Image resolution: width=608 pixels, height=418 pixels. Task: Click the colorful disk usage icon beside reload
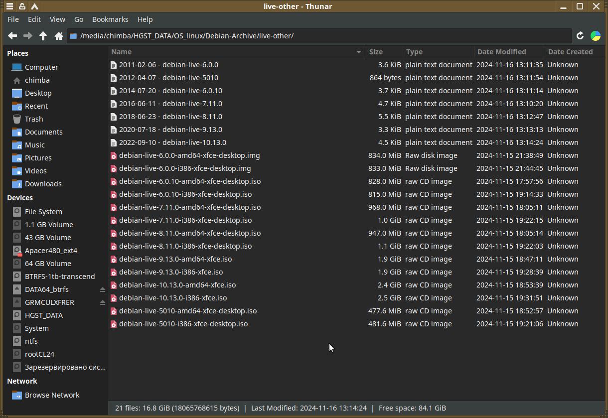[596, 36]
